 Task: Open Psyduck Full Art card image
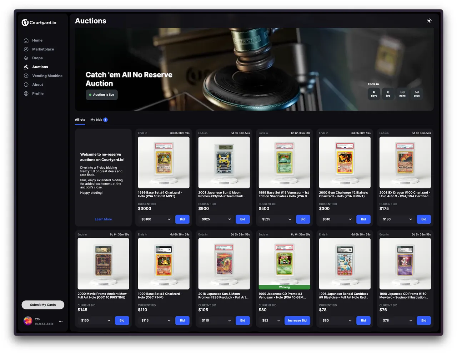[x=224, y=264]
